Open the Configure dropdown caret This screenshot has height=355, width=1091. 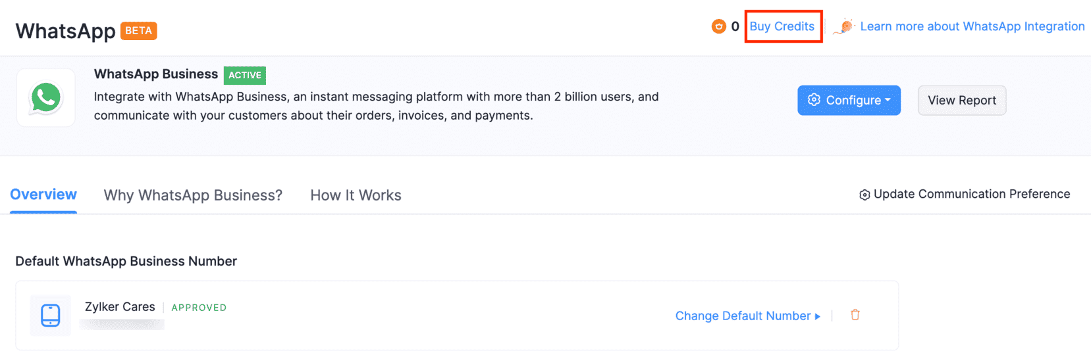888,100
